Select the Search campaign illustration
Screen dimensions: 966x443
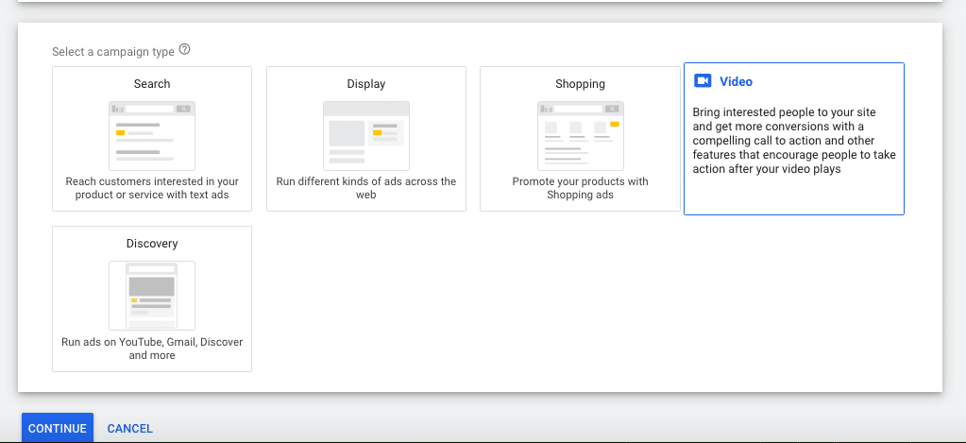[x=152, y=136]
